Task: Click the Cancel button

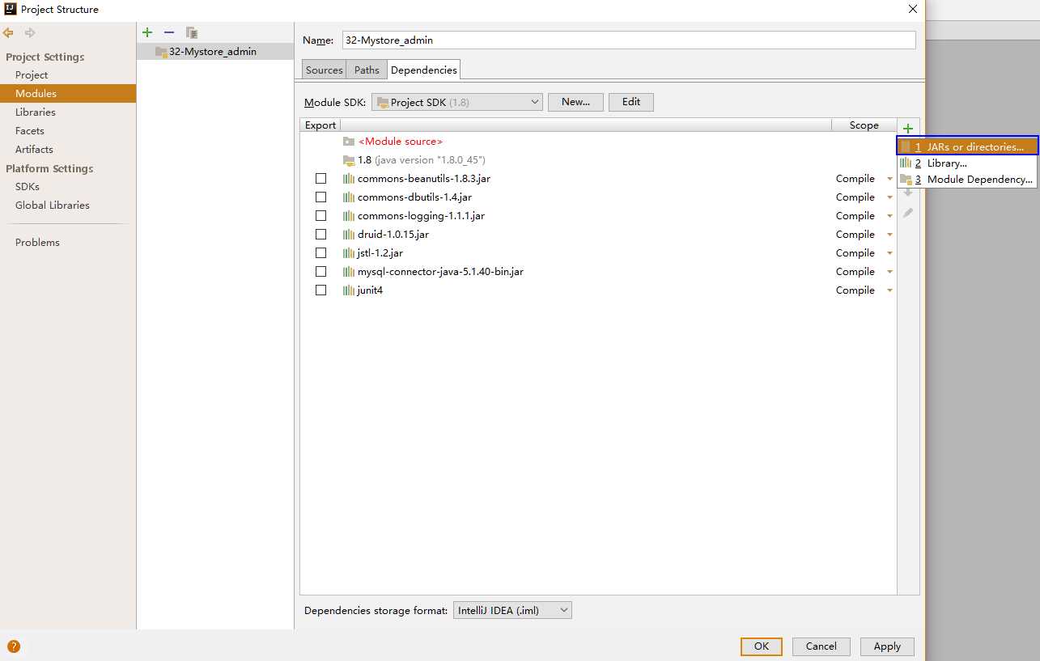Action: coord(821,646)
